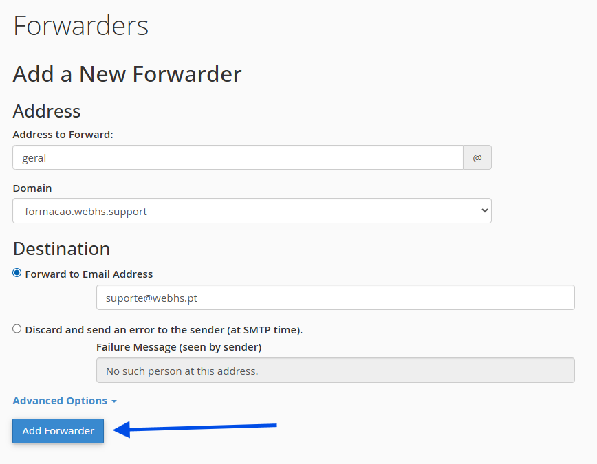Focus the Address to Forward field containing 'geral'
The image size is (597, 464).
(x=238, y=157)
